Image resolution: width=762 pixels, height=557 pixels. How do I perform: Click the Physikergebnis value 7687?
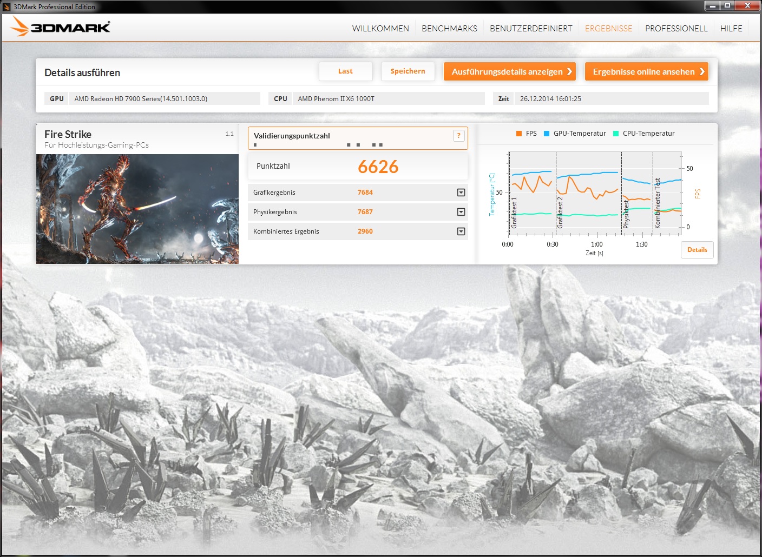[365, 212]
